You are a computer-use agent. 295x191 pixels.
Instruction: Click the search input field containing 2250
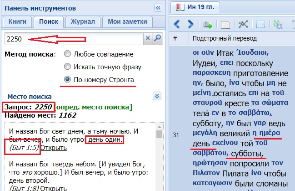pyautogui.click(x=73, y=39)
